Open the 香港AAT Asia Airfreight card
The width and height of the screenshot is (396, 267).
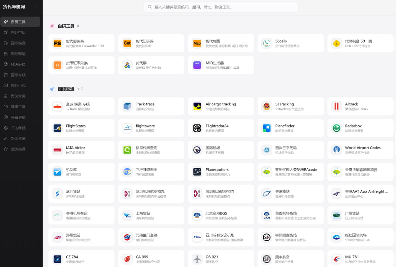click(360, 193)
